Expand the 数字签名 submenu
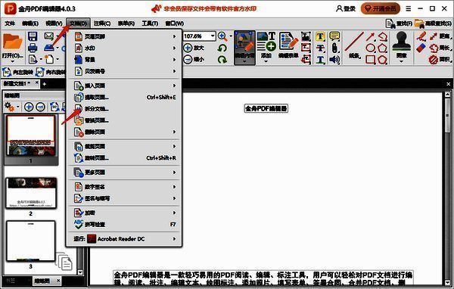Viewport: 454px width, 289px height. click(x=125, y=187)
